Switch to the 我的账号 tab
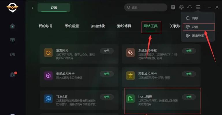The height and width of the screenshot is (115, 222). point(46,26)
